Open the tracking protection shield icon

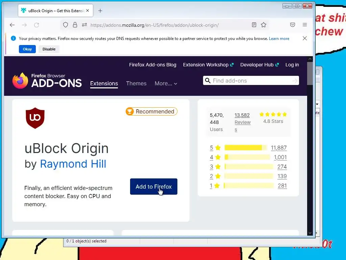point(66,25)
